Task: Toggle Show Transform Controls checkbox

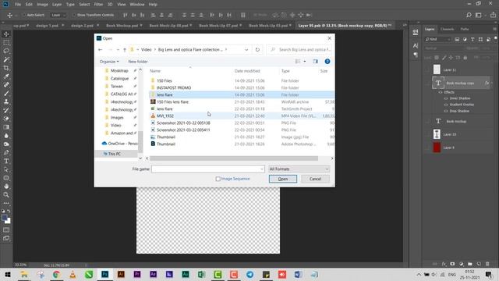Action: tap(74, 15)
